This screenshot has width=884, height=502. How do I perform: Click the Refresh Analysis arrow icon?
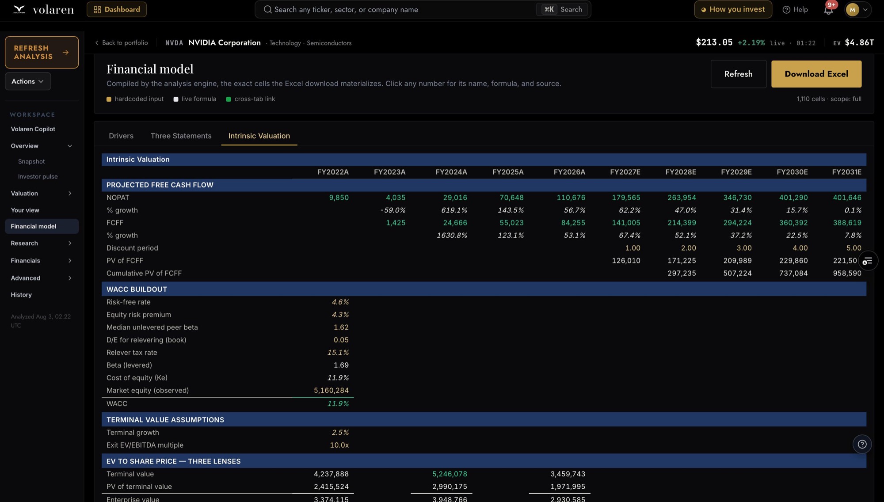click(x=65, y=52)
